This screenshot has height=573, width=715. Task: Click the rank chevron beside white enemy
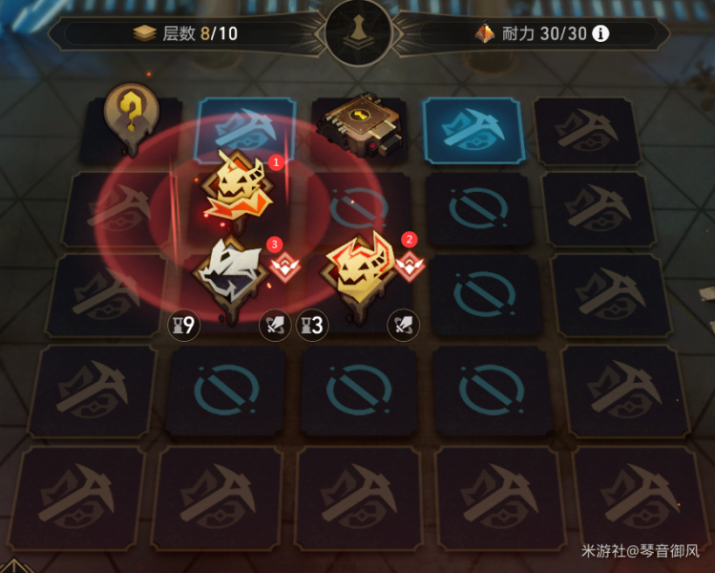click(x=285, y=266)
